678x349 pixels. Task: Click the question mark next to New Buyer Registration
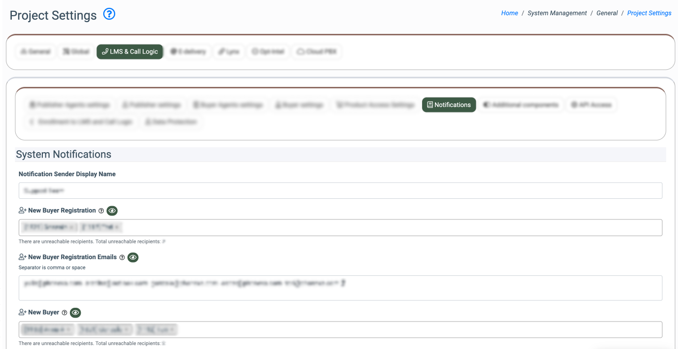[101, 211]
